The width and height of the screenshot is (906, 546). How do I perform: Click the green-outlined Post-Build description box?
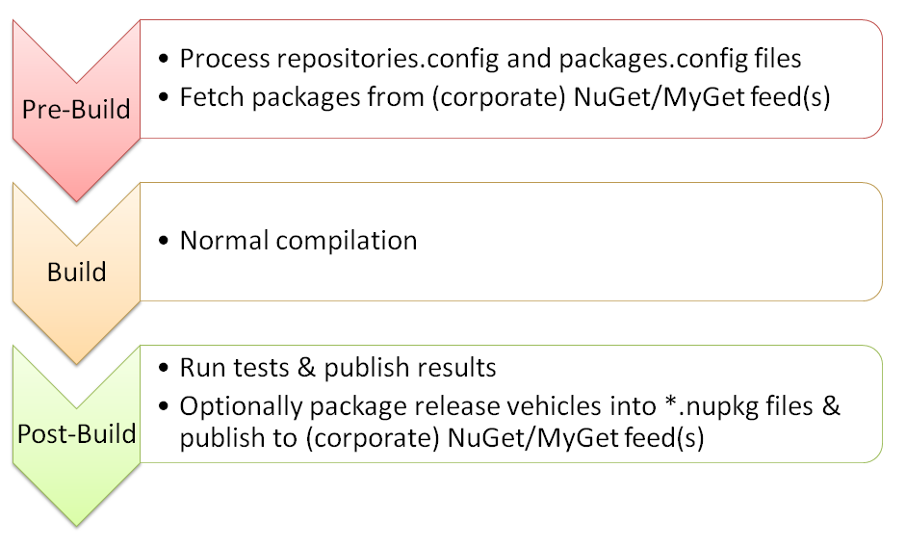click(511, 403)
